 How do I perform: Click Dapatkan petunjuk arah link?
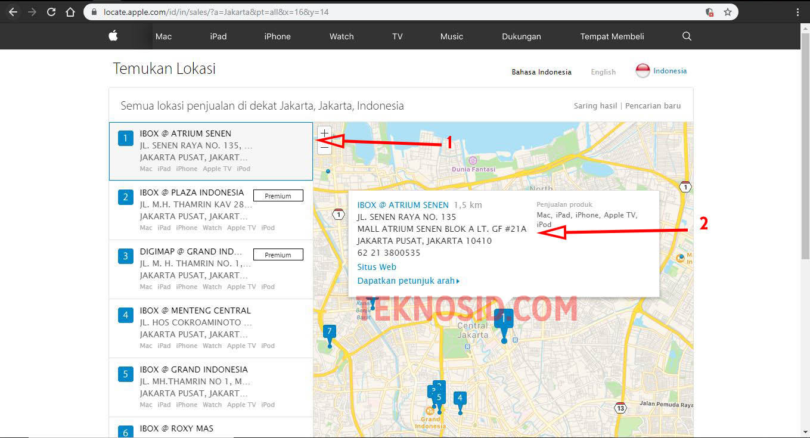408,281
